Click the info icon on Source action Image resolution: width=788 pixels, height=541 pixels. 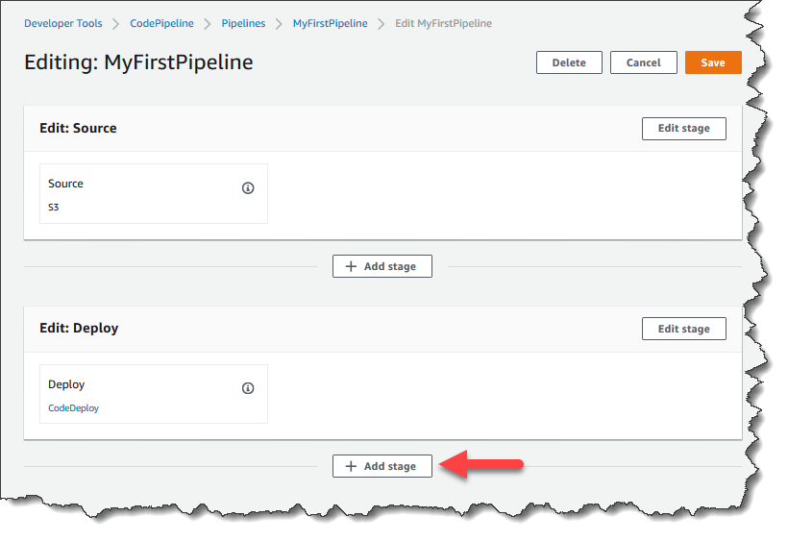[248, 188]
